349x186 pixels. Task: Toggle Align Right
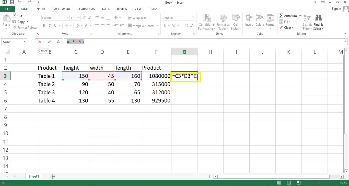point(108,26)
